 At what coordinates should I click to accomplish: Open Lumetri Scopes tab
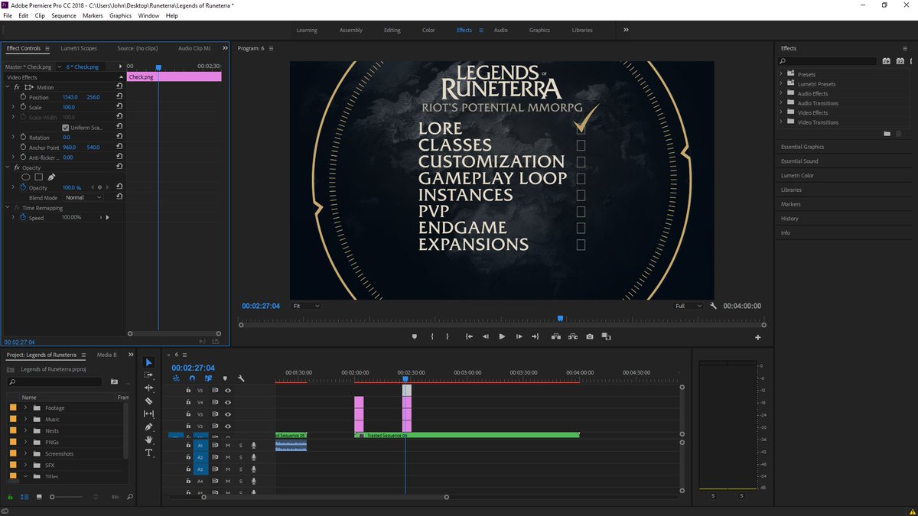point(79,48)
